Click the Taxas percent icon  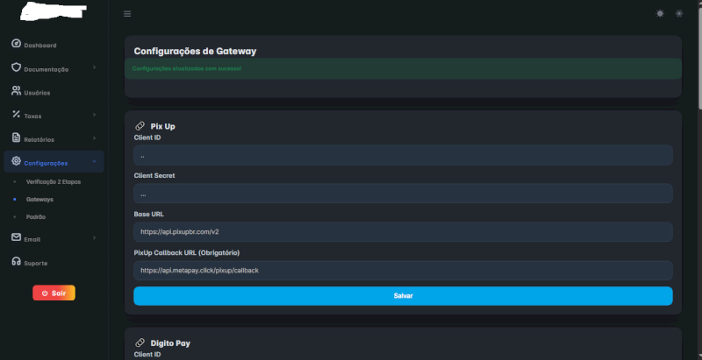point(16,116)
